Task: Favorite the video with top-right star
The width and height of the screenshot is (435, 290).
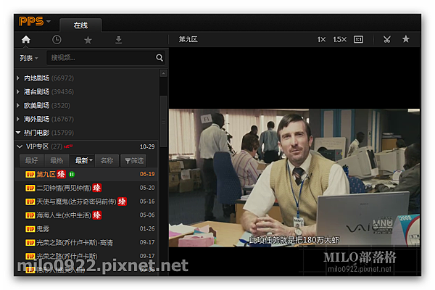Action: point(405,39)
